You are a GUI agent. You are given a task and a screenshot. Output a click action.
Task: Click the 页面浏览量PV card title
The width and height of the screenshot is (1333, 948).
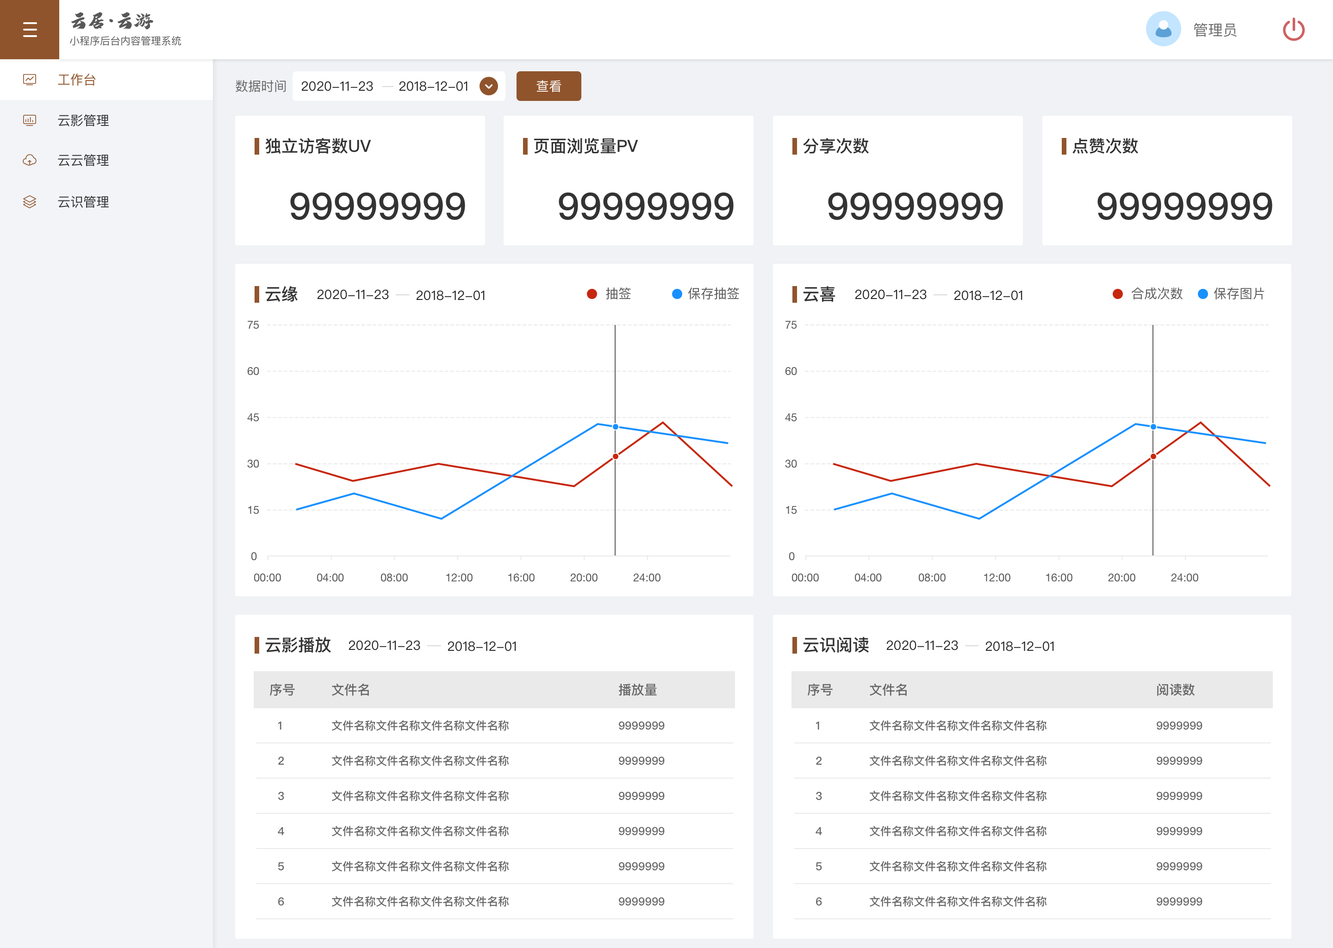(x=586, y=146)
